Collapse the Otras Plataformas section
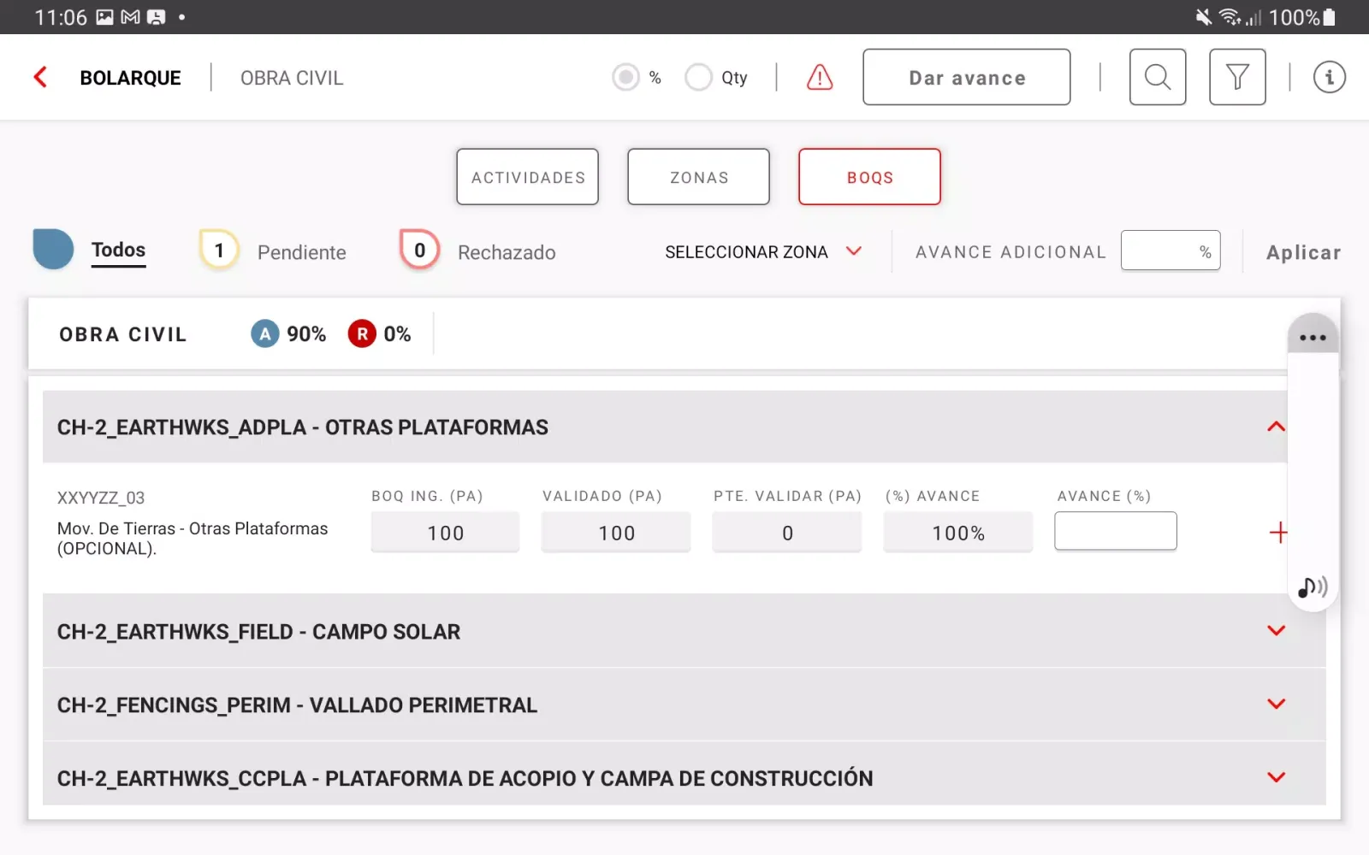Image resolution: width=1369 pixels, height=855 pixels. tap(1276, 427)
